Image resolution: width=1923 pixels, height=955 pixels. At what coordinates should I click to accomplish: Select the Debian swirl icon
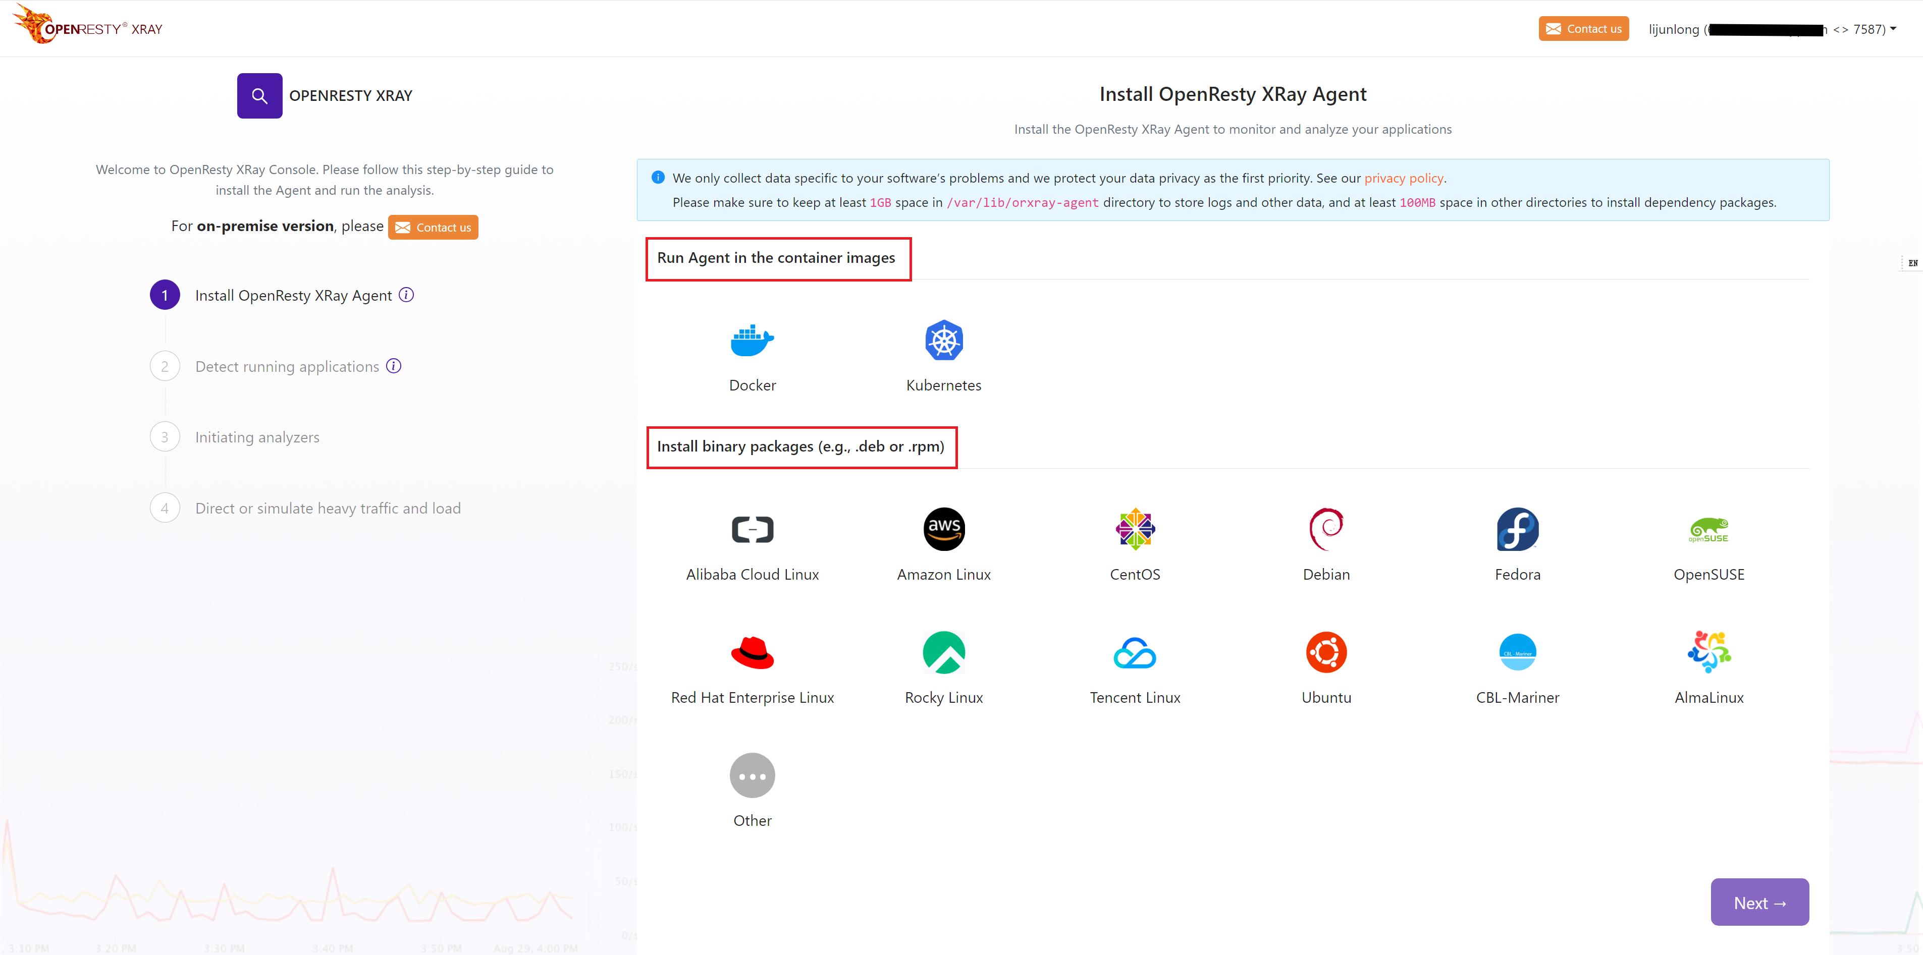tap(1326, 530)
